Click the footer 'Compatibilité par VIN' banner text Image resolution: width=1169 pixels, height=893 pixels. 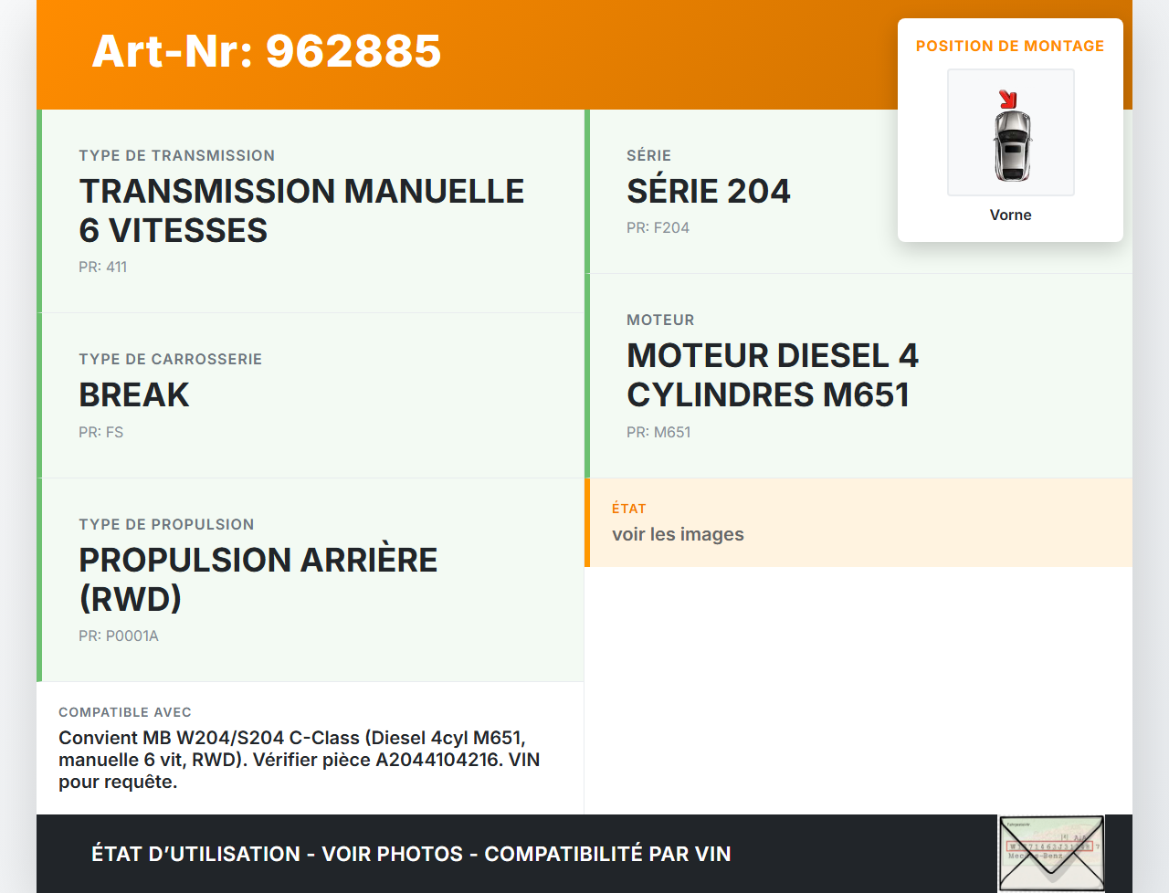click(607, 854)
